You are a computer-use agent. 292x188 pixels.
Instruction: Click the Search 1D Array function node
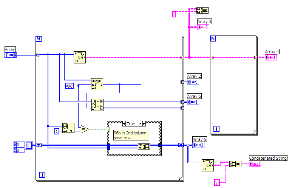coord(97,84)
